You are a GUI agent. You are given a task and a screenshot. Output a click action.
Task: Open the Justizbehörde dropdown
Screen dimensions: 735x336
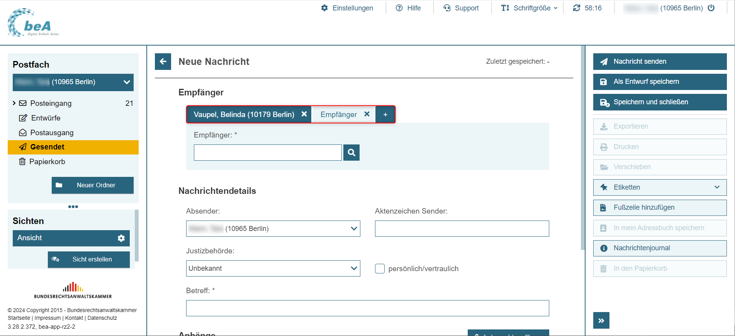(273, 268)
